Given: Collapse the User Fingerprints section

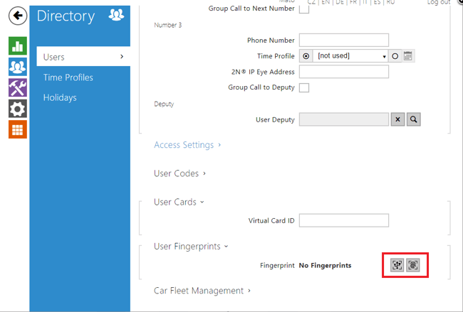Looking at the screenshot, I should tap(191, 247).
